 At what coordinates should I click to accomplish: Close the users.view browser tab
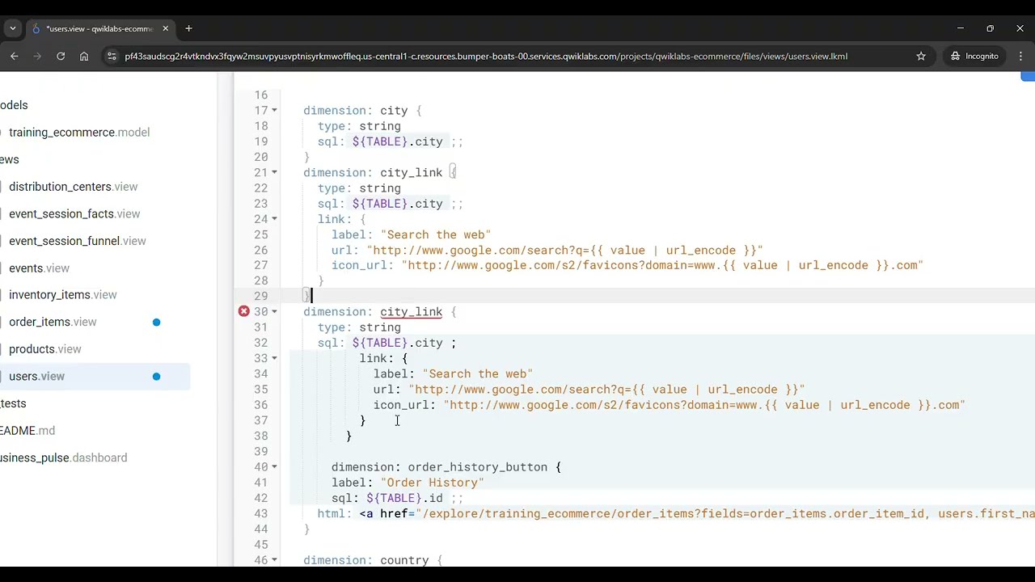[166, 28]
